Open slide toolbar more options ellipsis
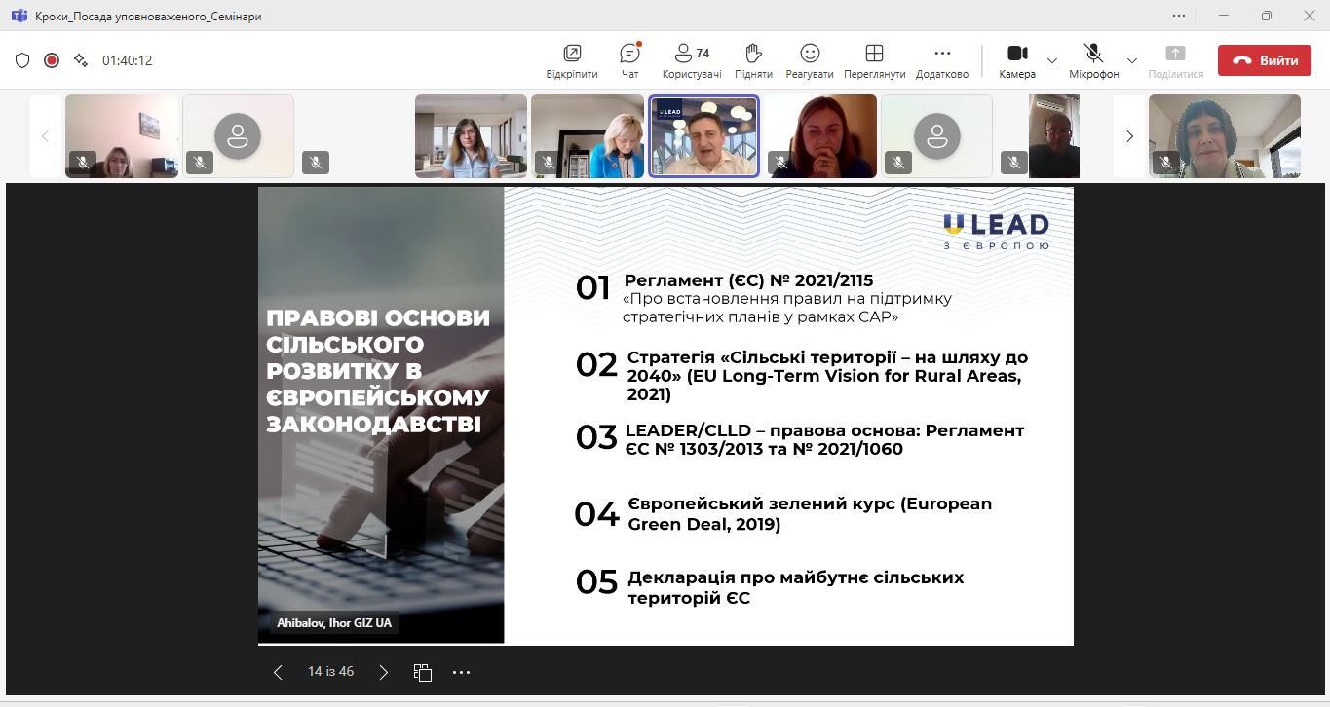Screen dimensions: 1330x707 point(461,672)
